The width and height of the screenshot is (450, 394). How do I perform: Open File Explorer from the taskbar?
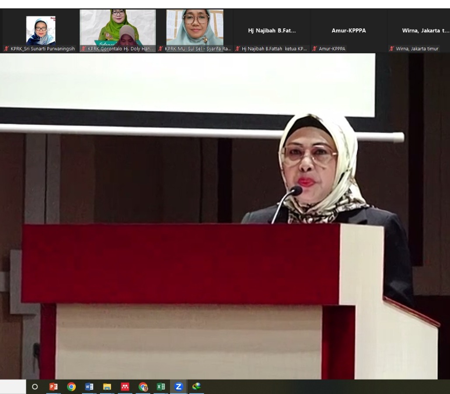[x=107, y=387]
